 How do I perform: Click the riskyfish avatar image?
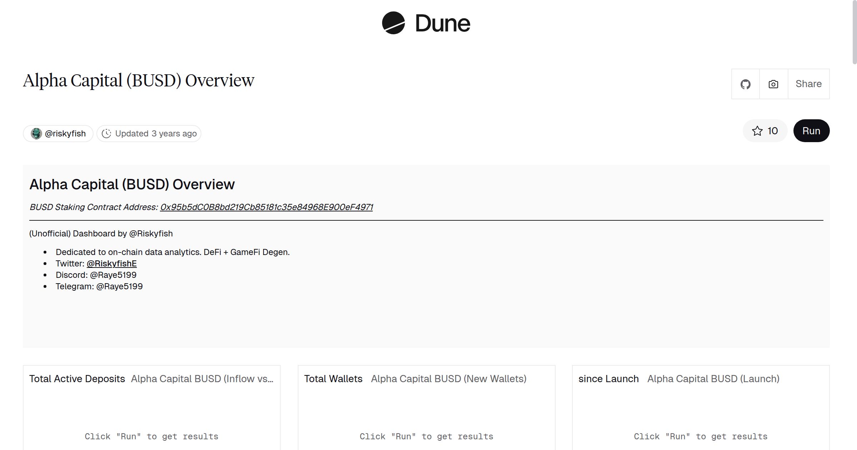click(x=36, y=134)
